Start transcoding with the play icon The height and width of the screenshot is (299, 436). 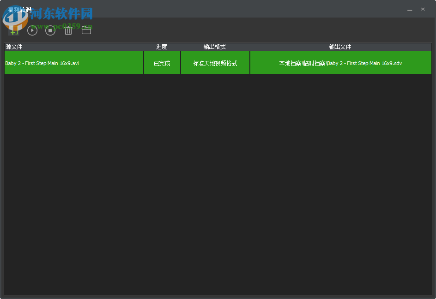pos(32,30)
